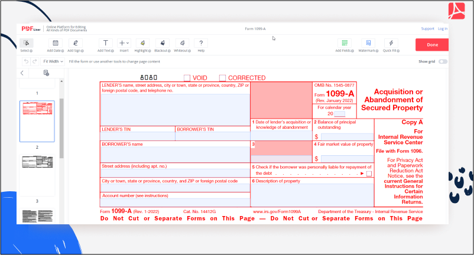Viewport: 474px width, 255px height.
Task: Toggle the Show grid switch
Action: [x=443, y=61]
